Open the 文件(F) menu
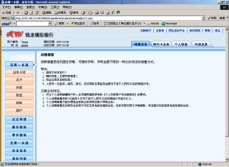This screenshot has width=229, height=167. [6, 7]
